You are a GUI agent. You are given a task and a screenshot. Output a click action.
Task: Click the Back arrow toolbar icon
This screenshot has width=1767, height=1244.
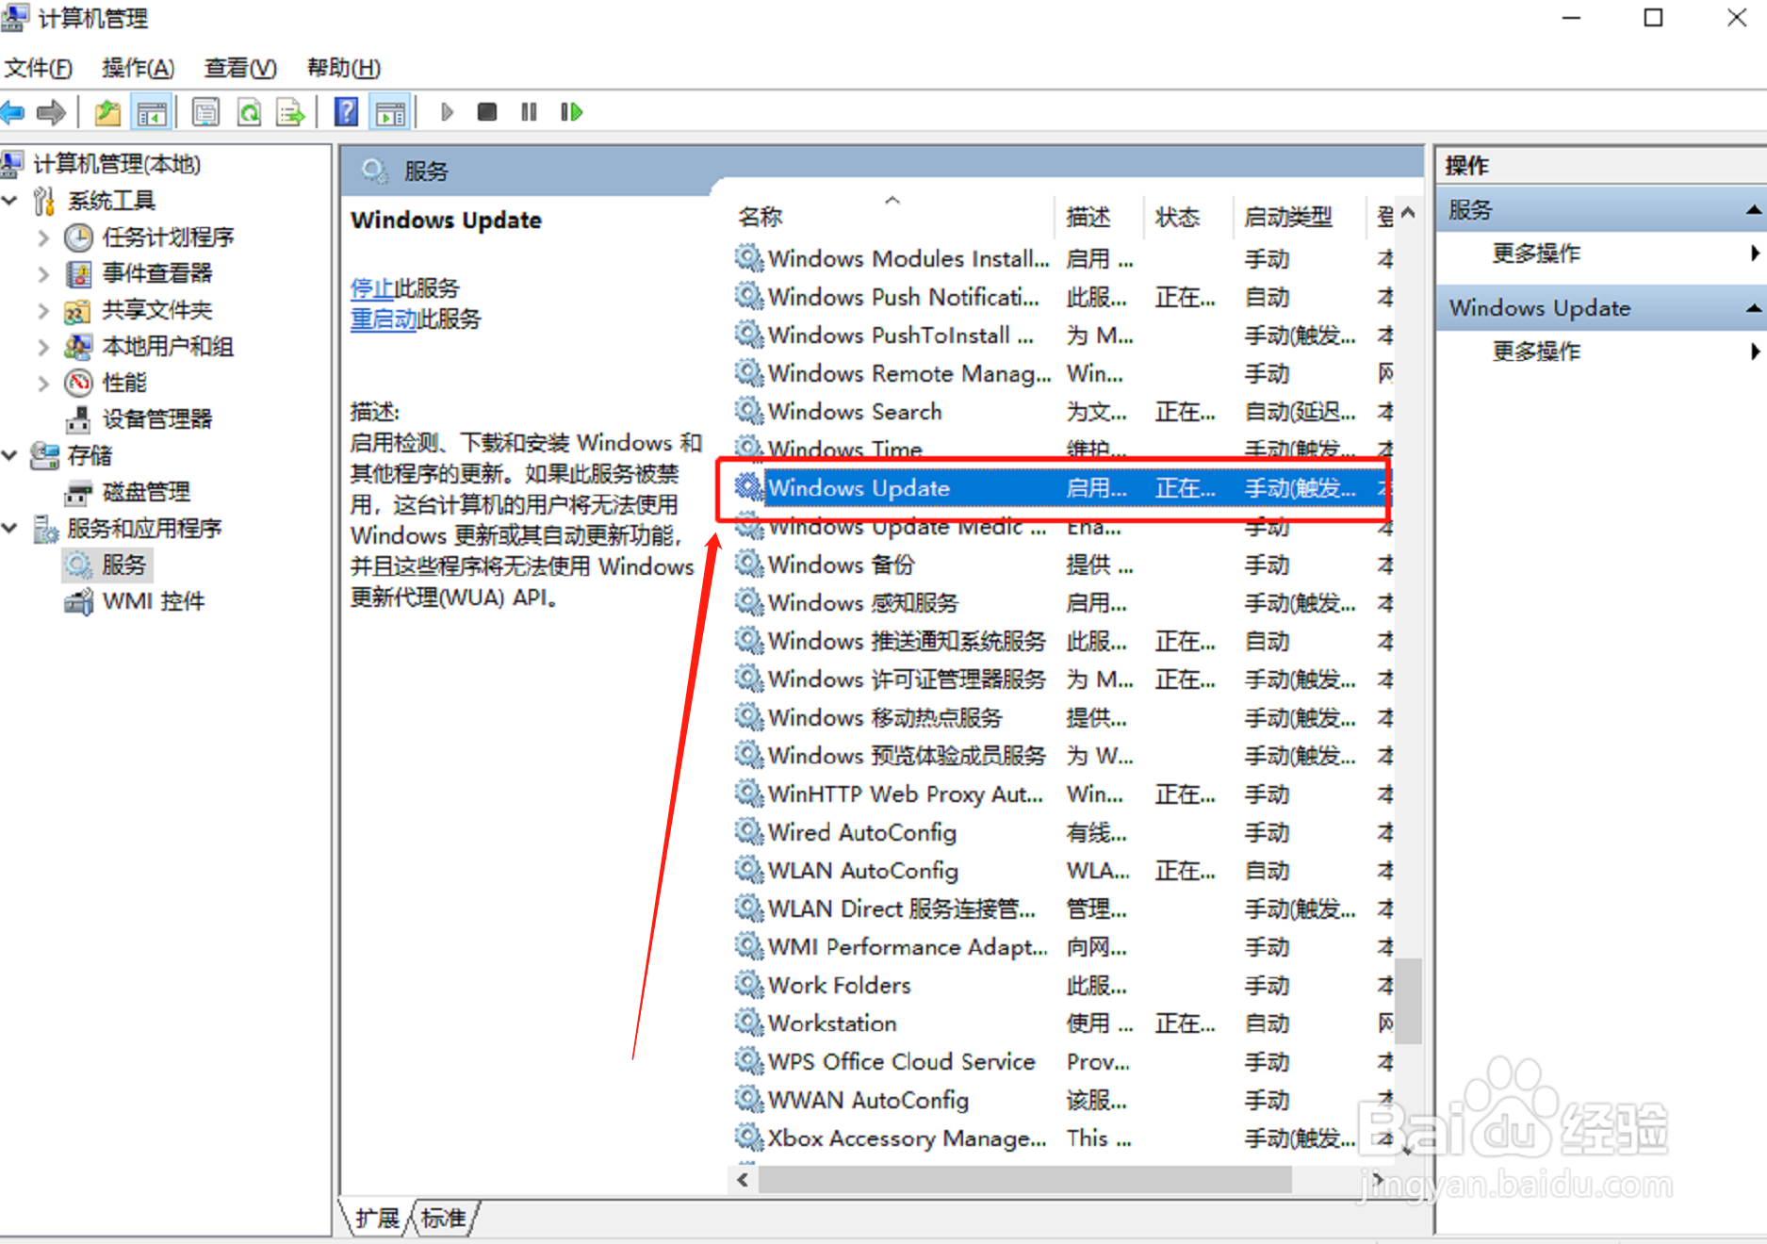pyautogui.click(x=13, y=113)
